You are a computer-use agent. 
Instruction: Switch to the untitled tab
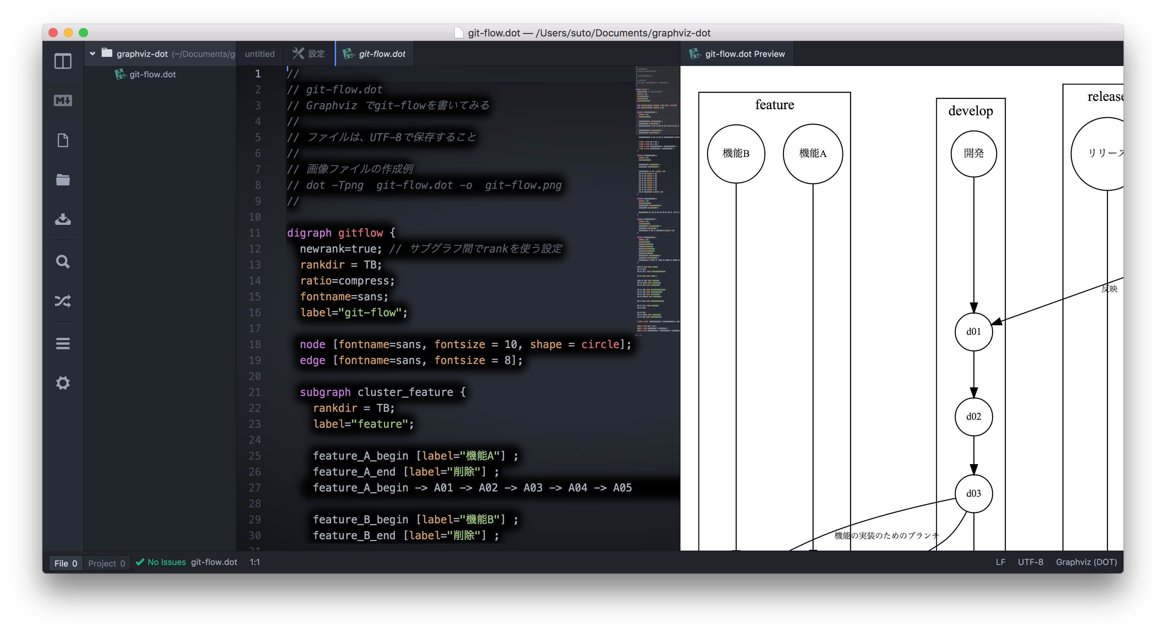260,53
